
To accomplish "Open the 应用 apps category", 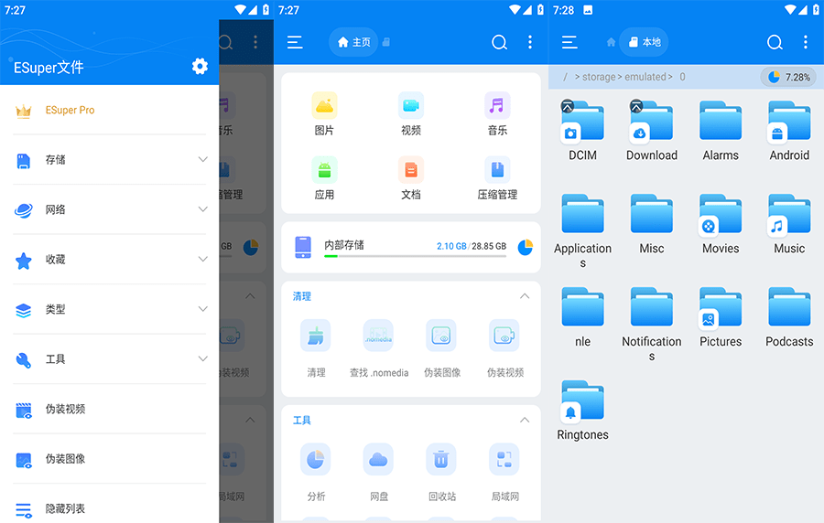I will tap(324, 179).
